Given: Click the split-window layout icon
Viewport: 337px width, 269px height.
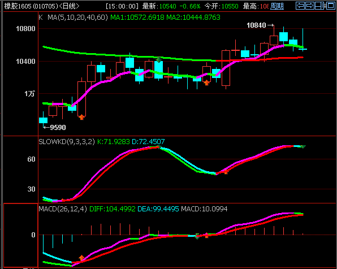Looking at the screenshot, I should [320, 6].
